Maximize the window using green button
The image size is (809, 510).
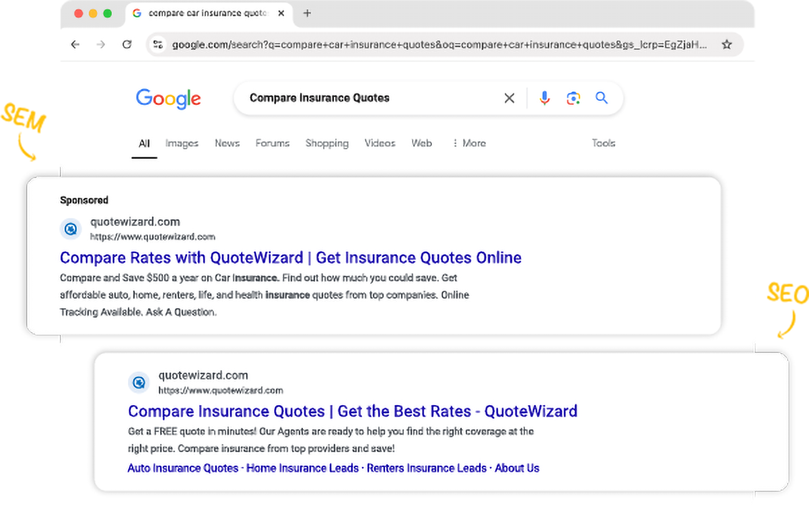[107, 13]
